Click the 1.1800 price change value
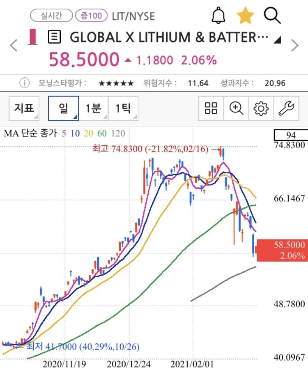 [x=155, y=60]
